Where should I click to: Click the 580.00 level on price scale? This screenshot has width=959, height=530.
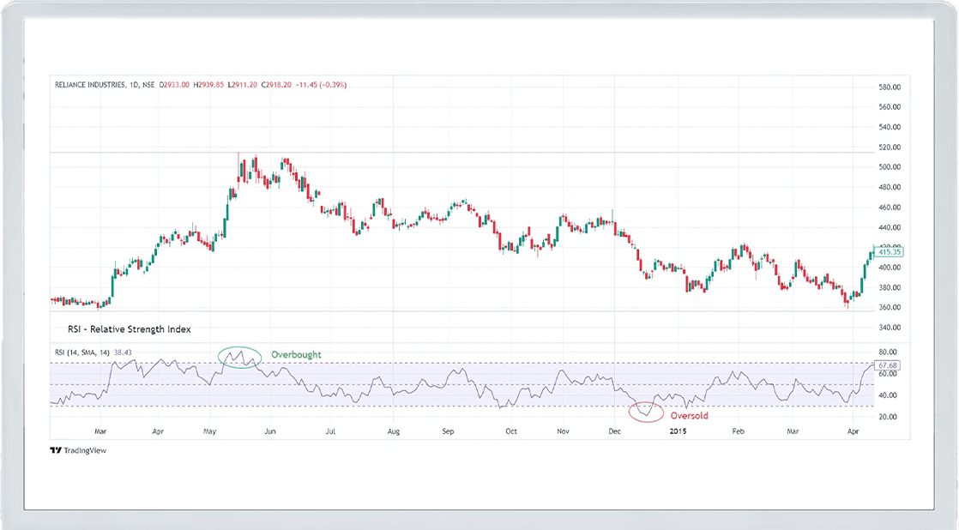coord(888,87)
